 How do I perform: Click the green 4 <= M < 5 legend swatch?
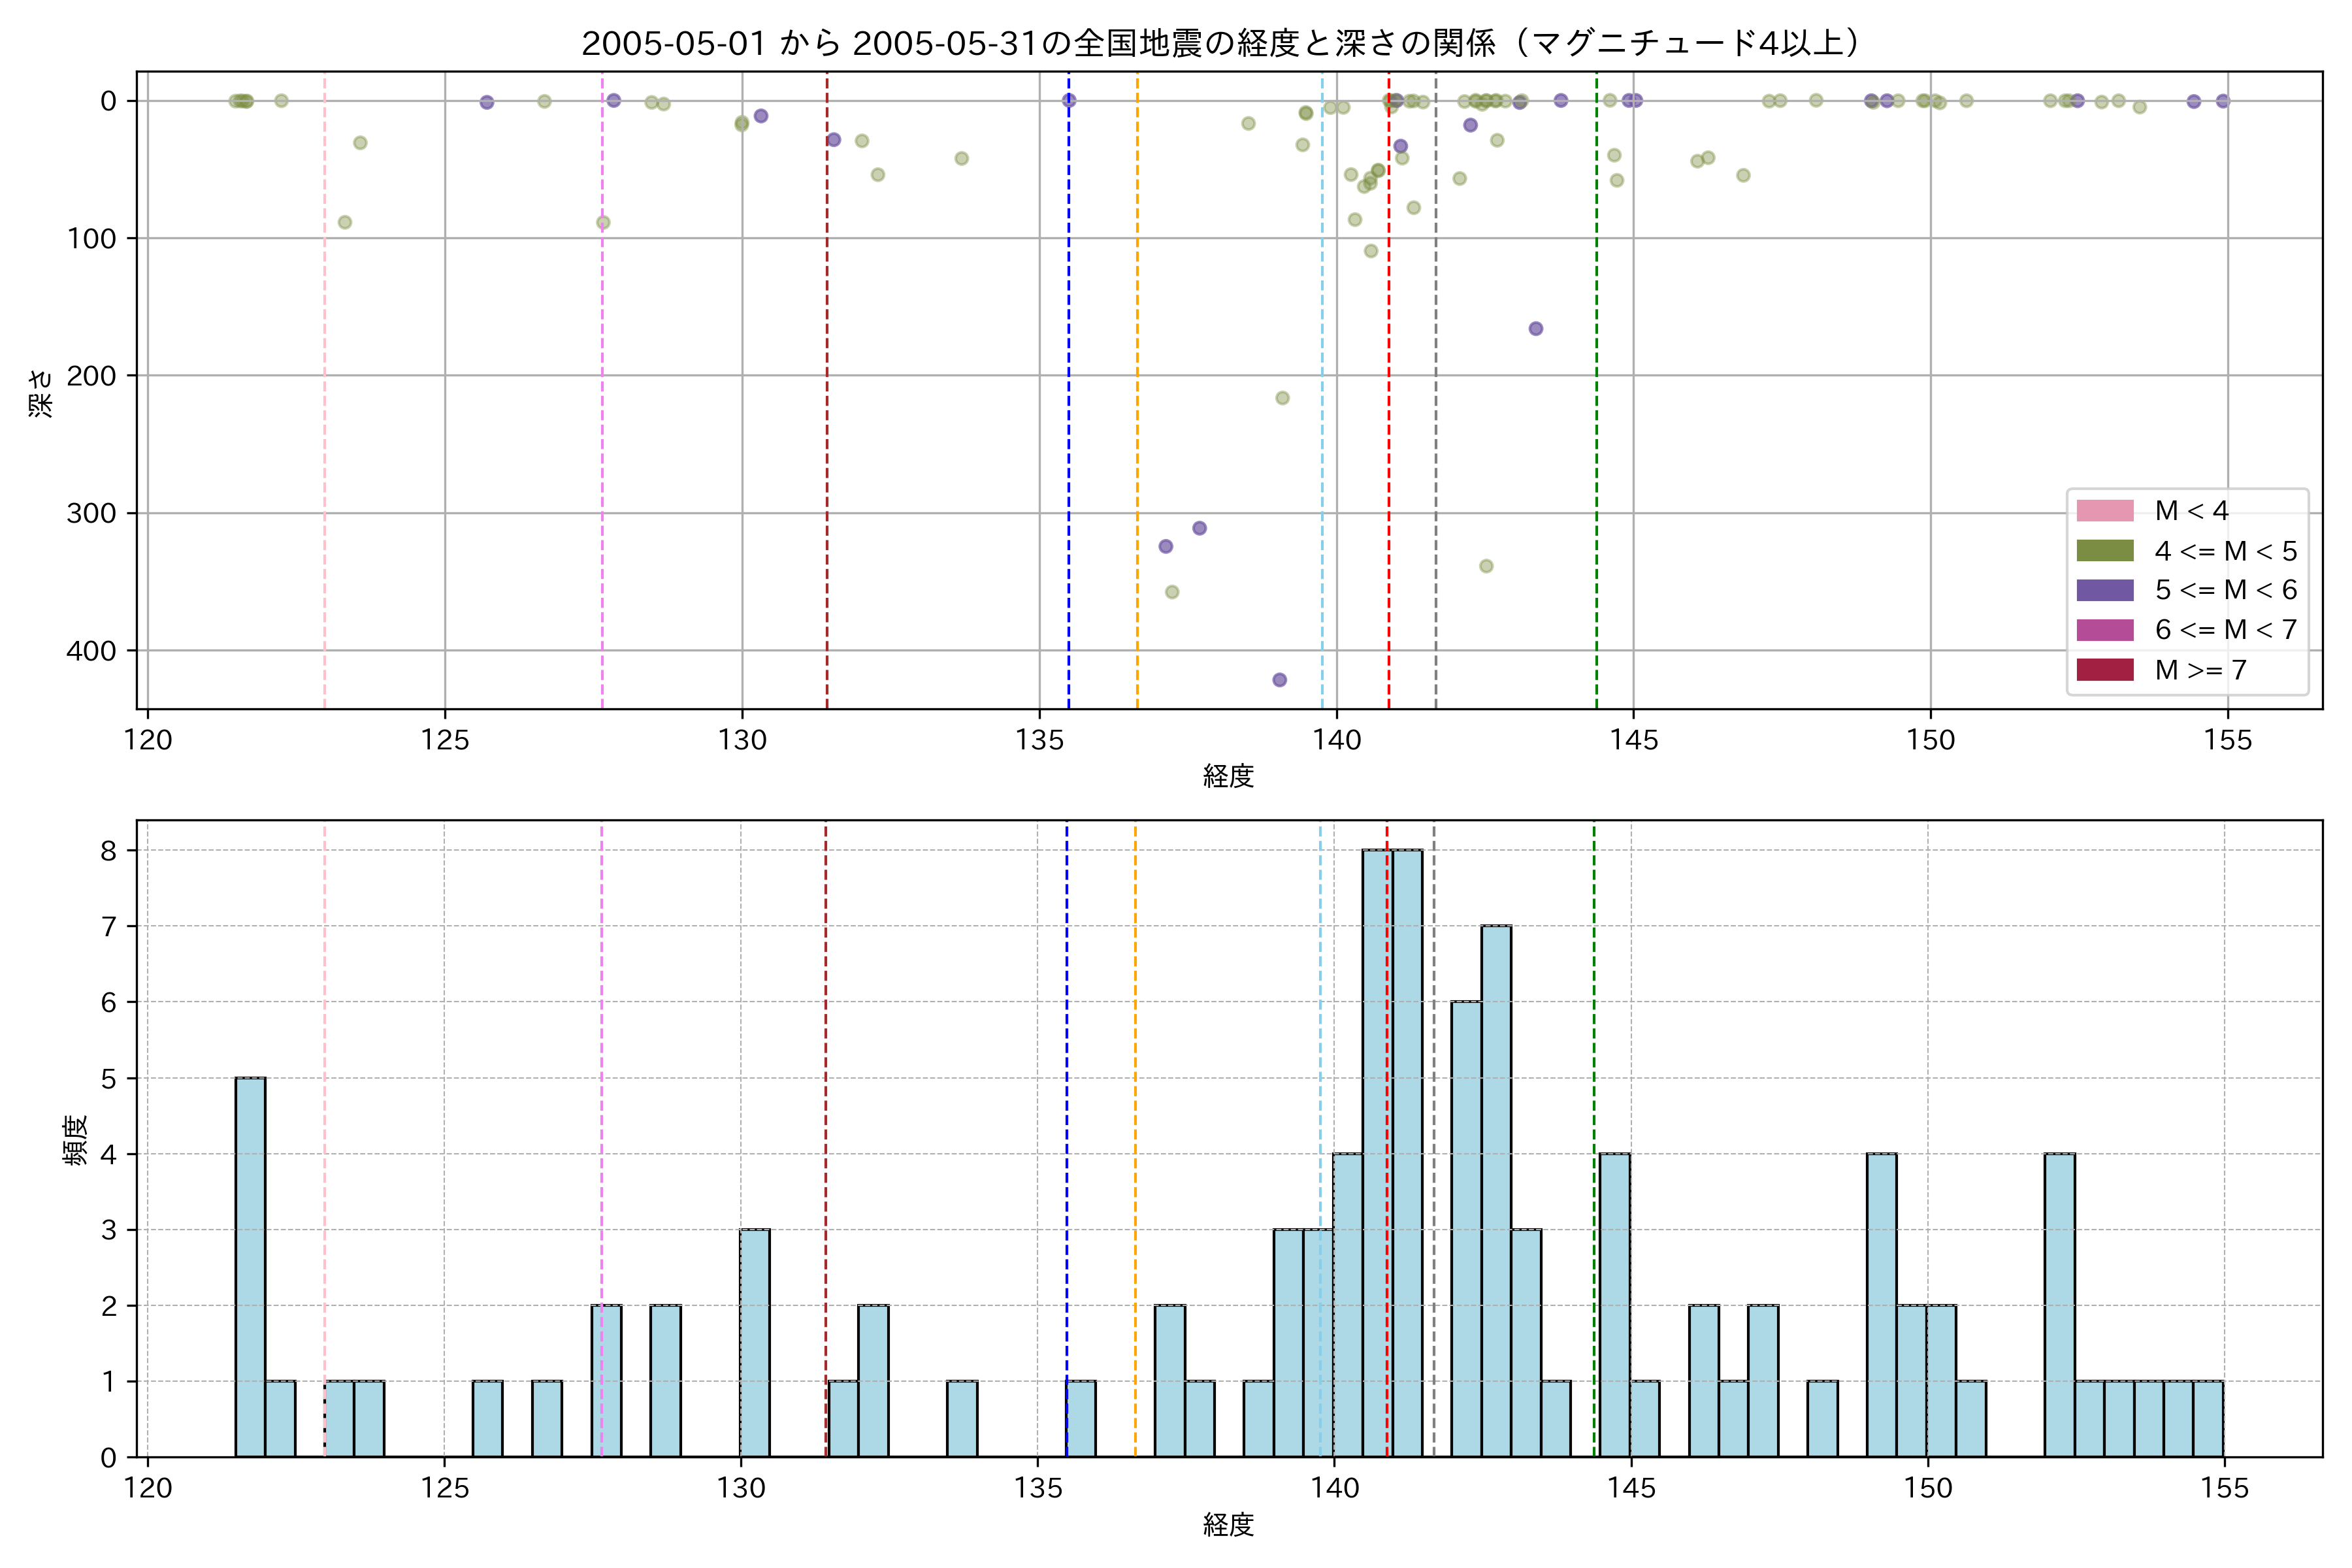coord(2104,551)
